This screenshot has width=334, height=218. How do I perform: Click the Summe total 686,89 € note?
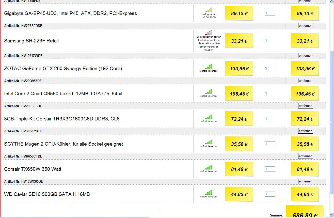point(305,212)
